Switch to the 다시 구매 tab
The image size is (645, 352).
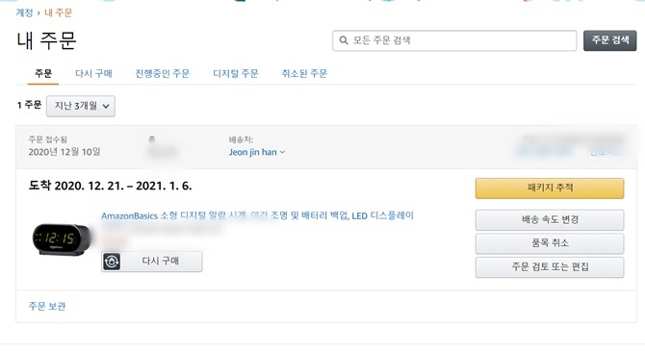tap(93, 73)
